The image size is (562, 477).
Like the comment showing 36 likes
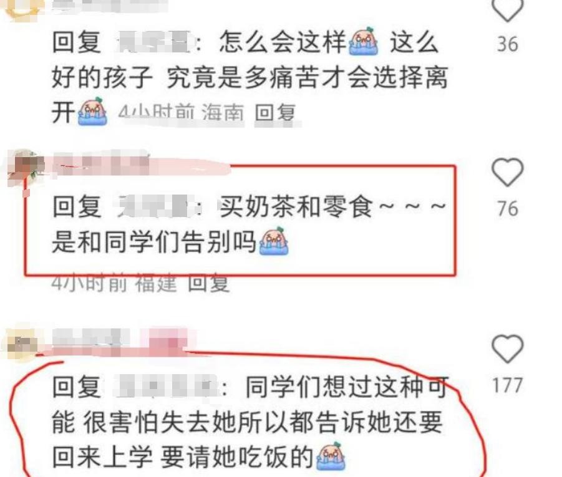(508, 10)
